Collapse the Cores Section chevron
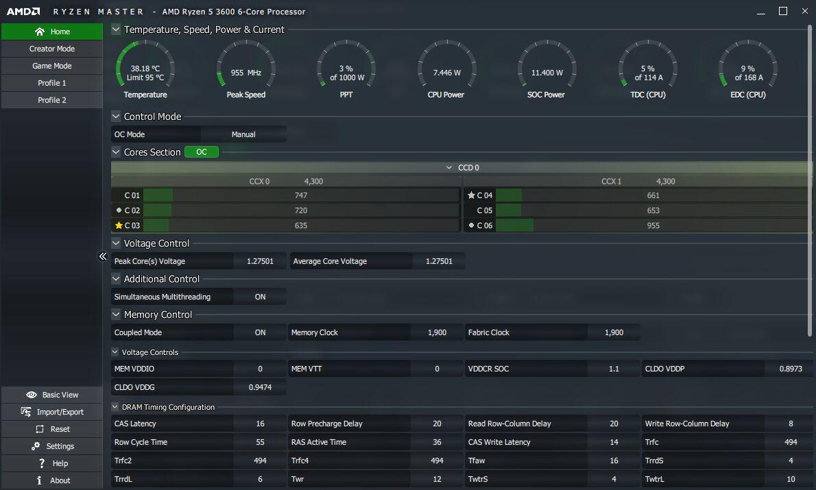This screenshot has height=490, width=816. pos(116,152)
